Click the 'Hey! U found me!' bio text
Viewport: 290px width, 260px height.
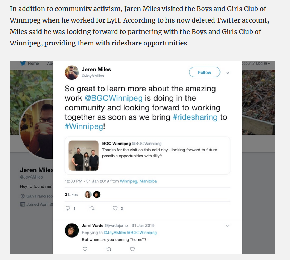click(x=36, y=186)
